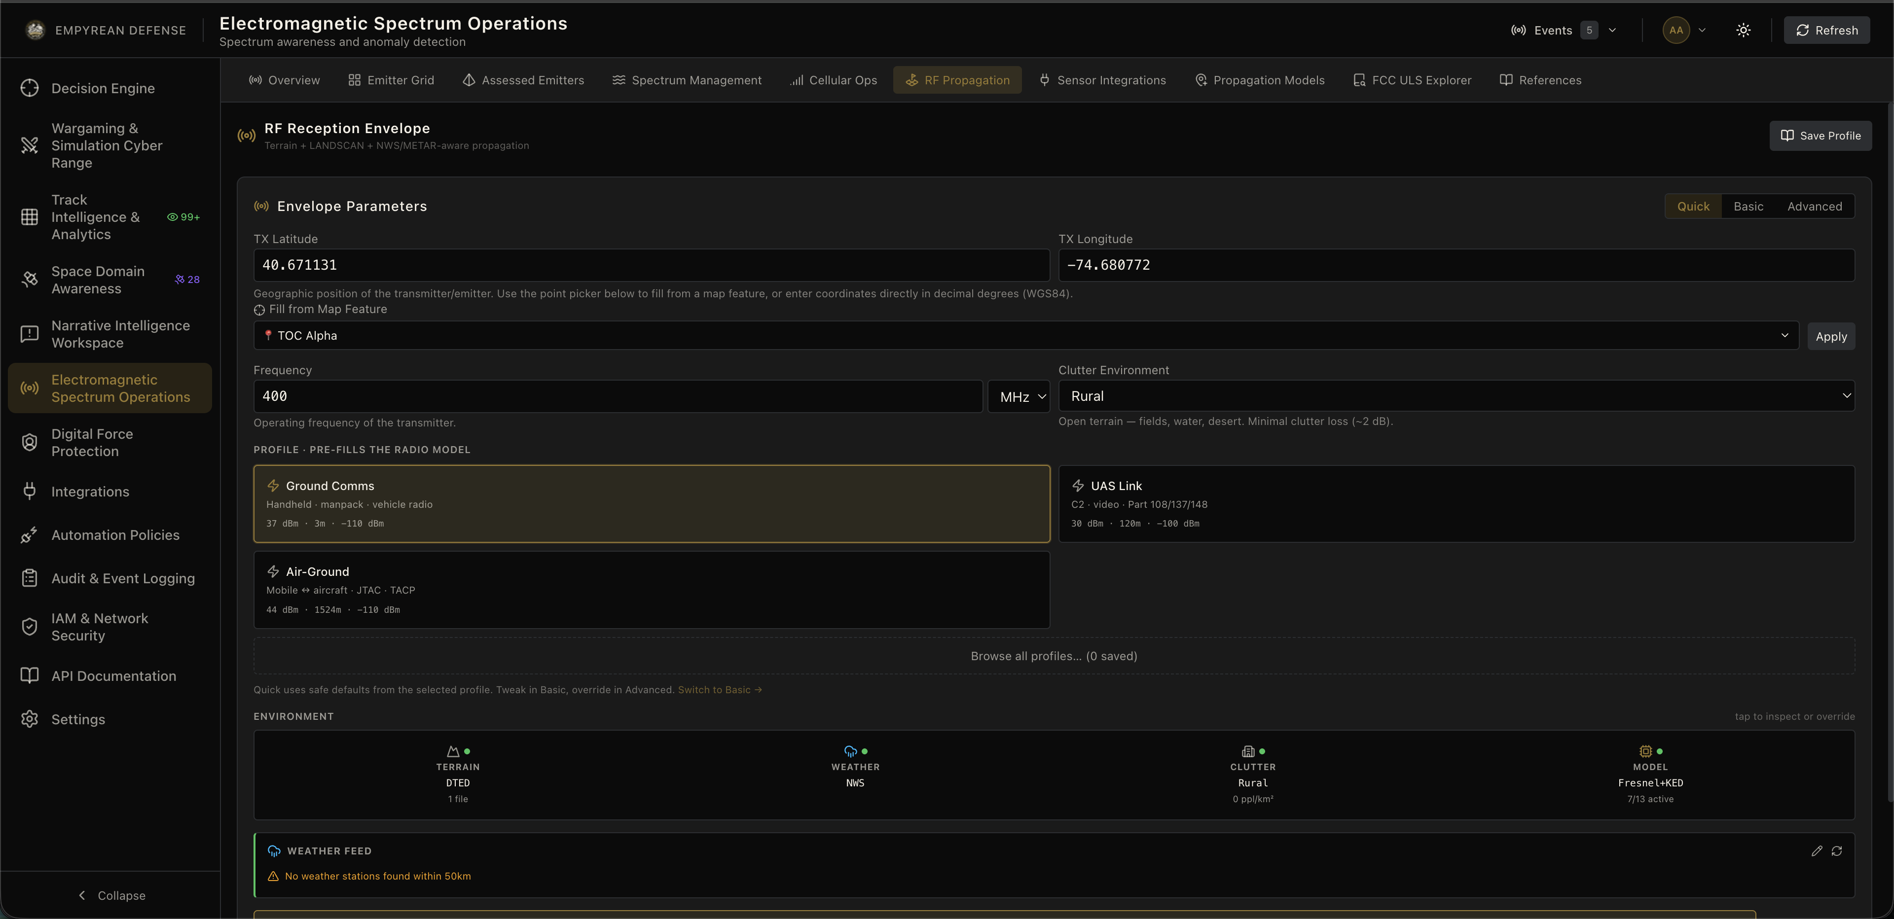Open the TOC Alpha map feature dropdown

pyautogui.click(x=1026, y=335)
